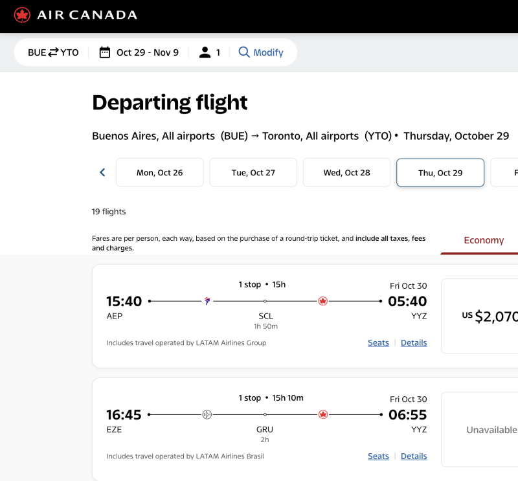The height and width of the screenshot is (481, 518).
Task: Click the magnifier icon beside Modify
Action: (244, 52)
